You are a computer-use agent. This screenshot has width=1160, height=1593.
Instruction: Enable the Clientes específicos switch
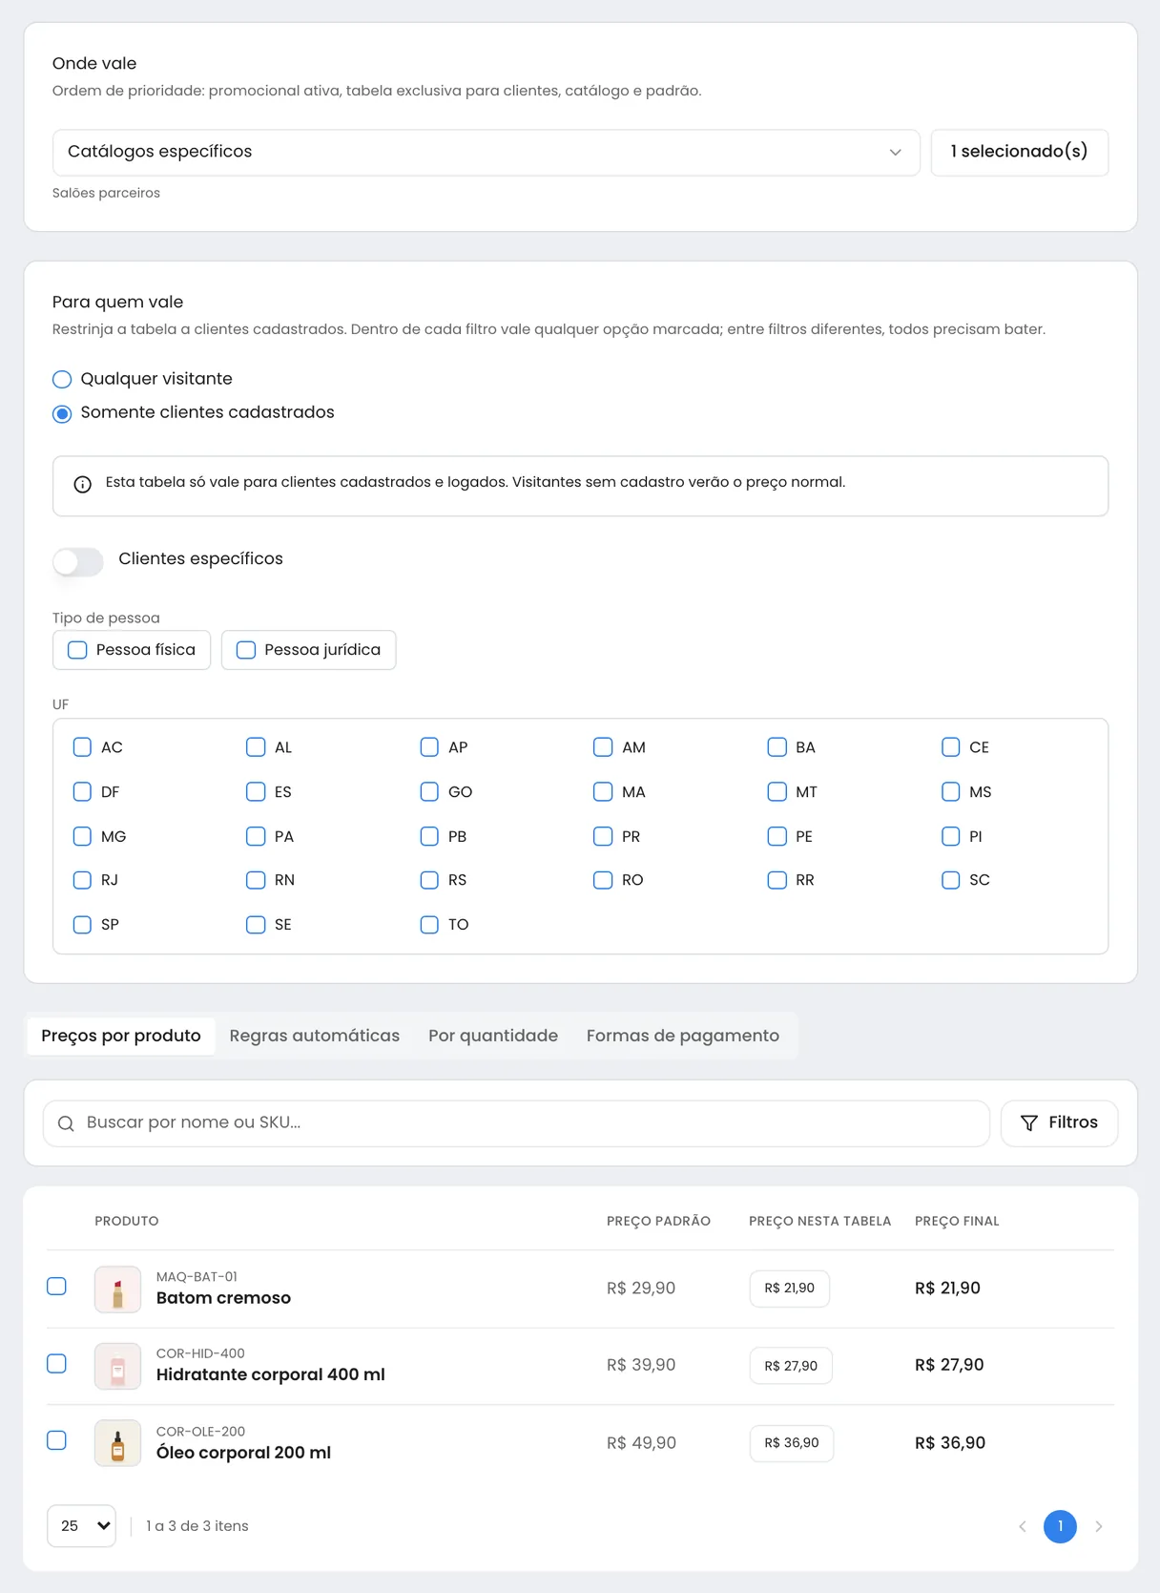(x=78, y=561)
